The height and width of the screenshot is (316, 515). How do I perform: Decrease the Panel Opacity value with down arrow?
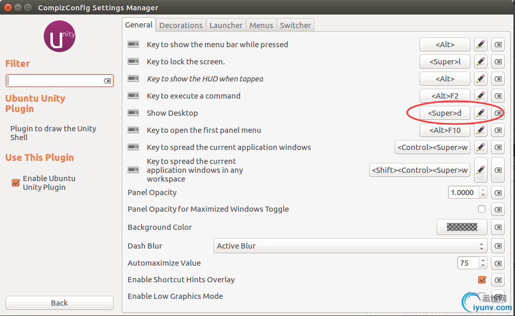(x=483, y=195)
